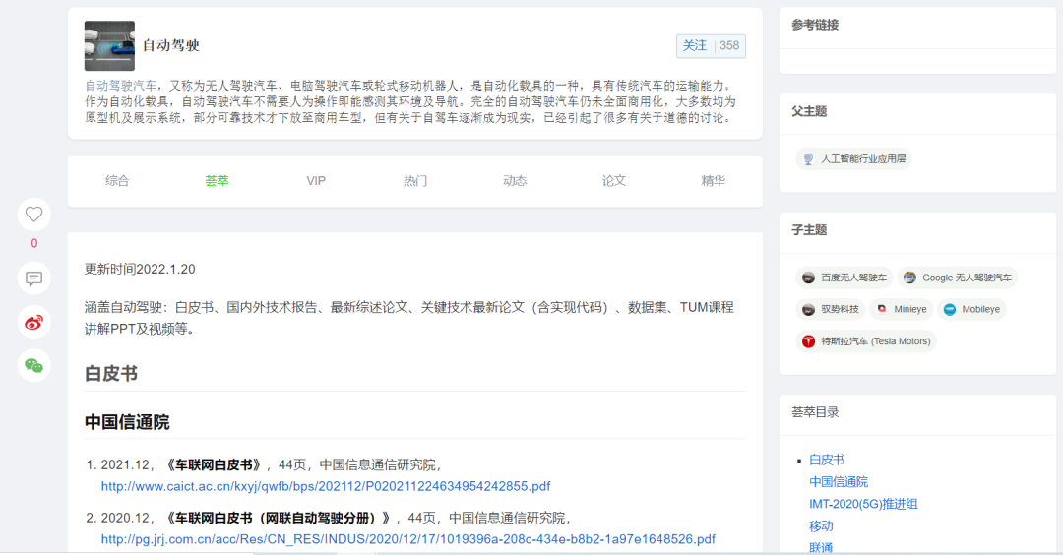Screen dimensions: 1063x555
Task: Click the 《车联网白皮书》 2021.12 title
Action: click(x=214, y=464)
